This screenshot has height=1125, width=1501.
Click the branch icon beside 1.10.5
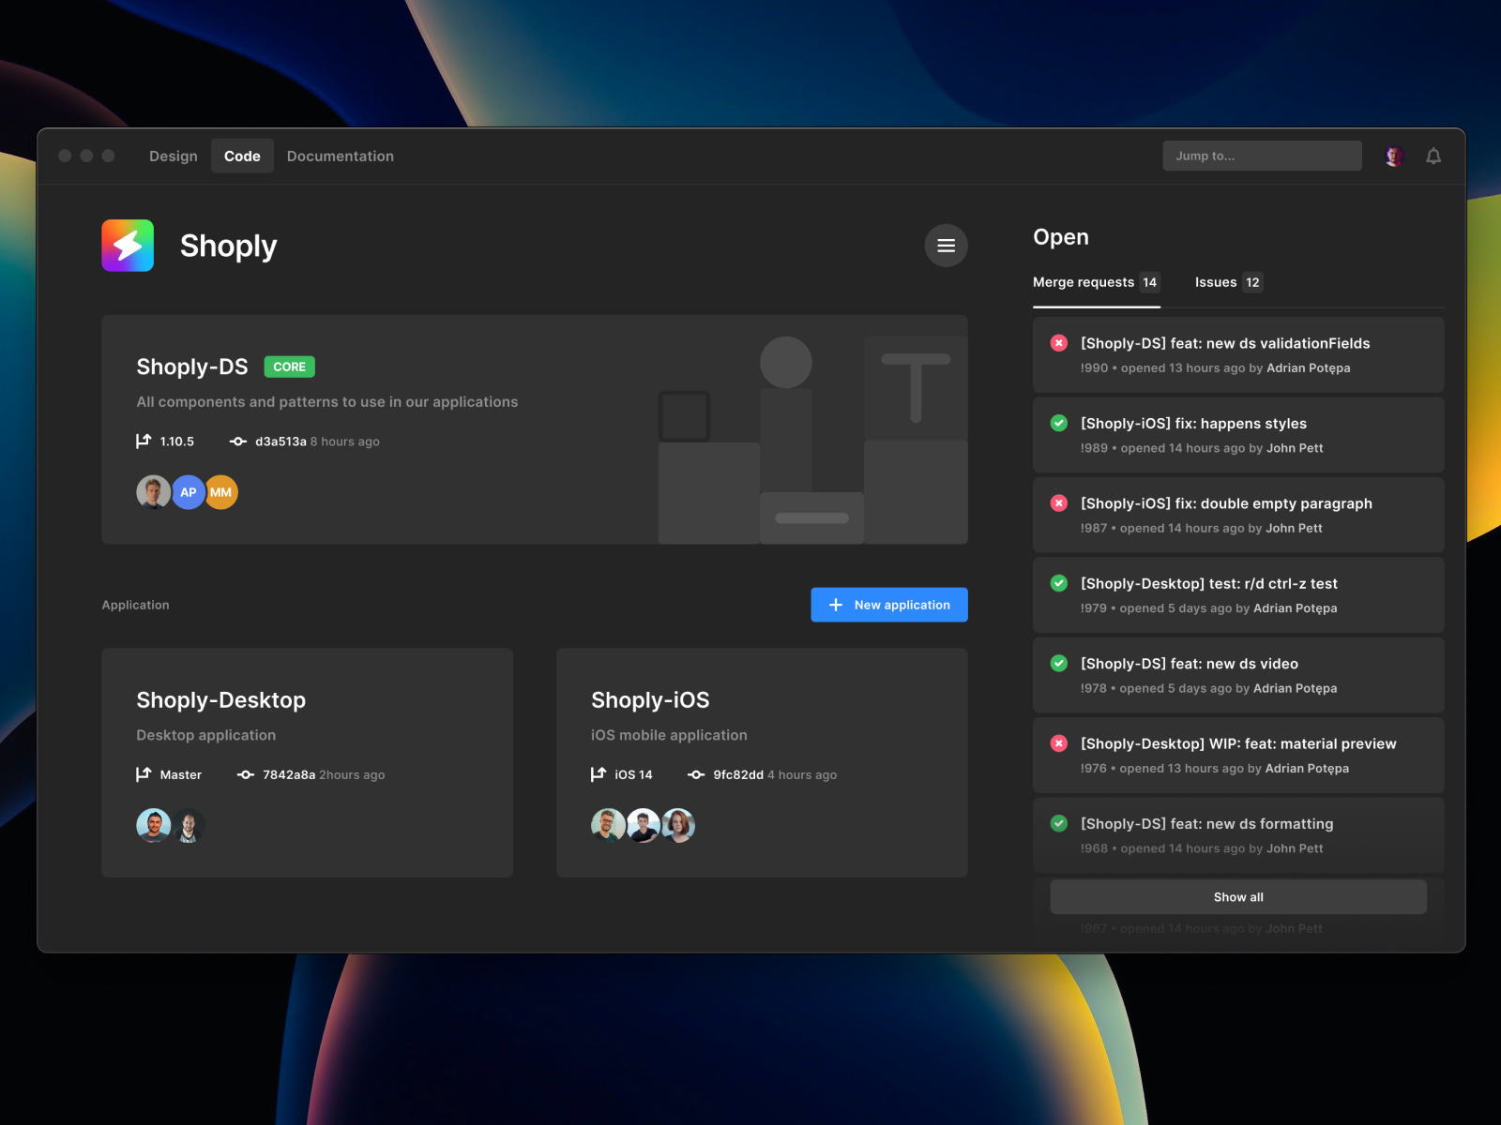click(x=144, y=441)
